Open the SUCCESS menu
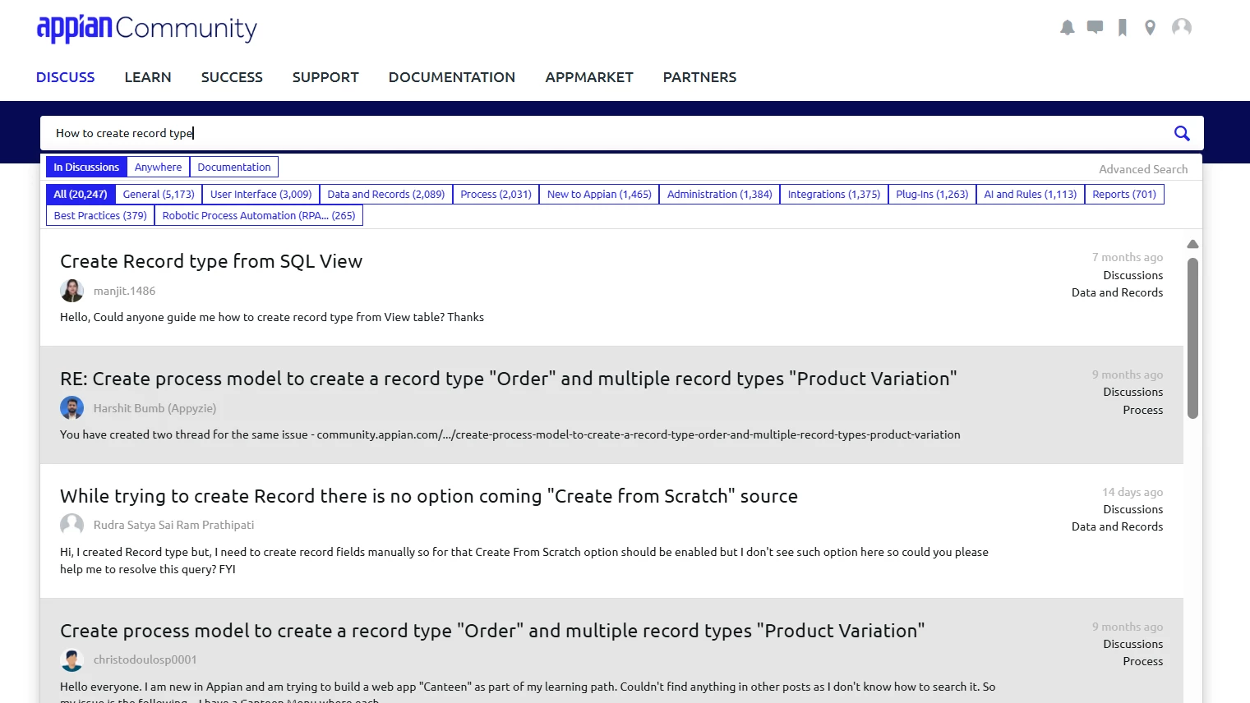Screen dimensions: 1250x703 click(x=232, y=77)
